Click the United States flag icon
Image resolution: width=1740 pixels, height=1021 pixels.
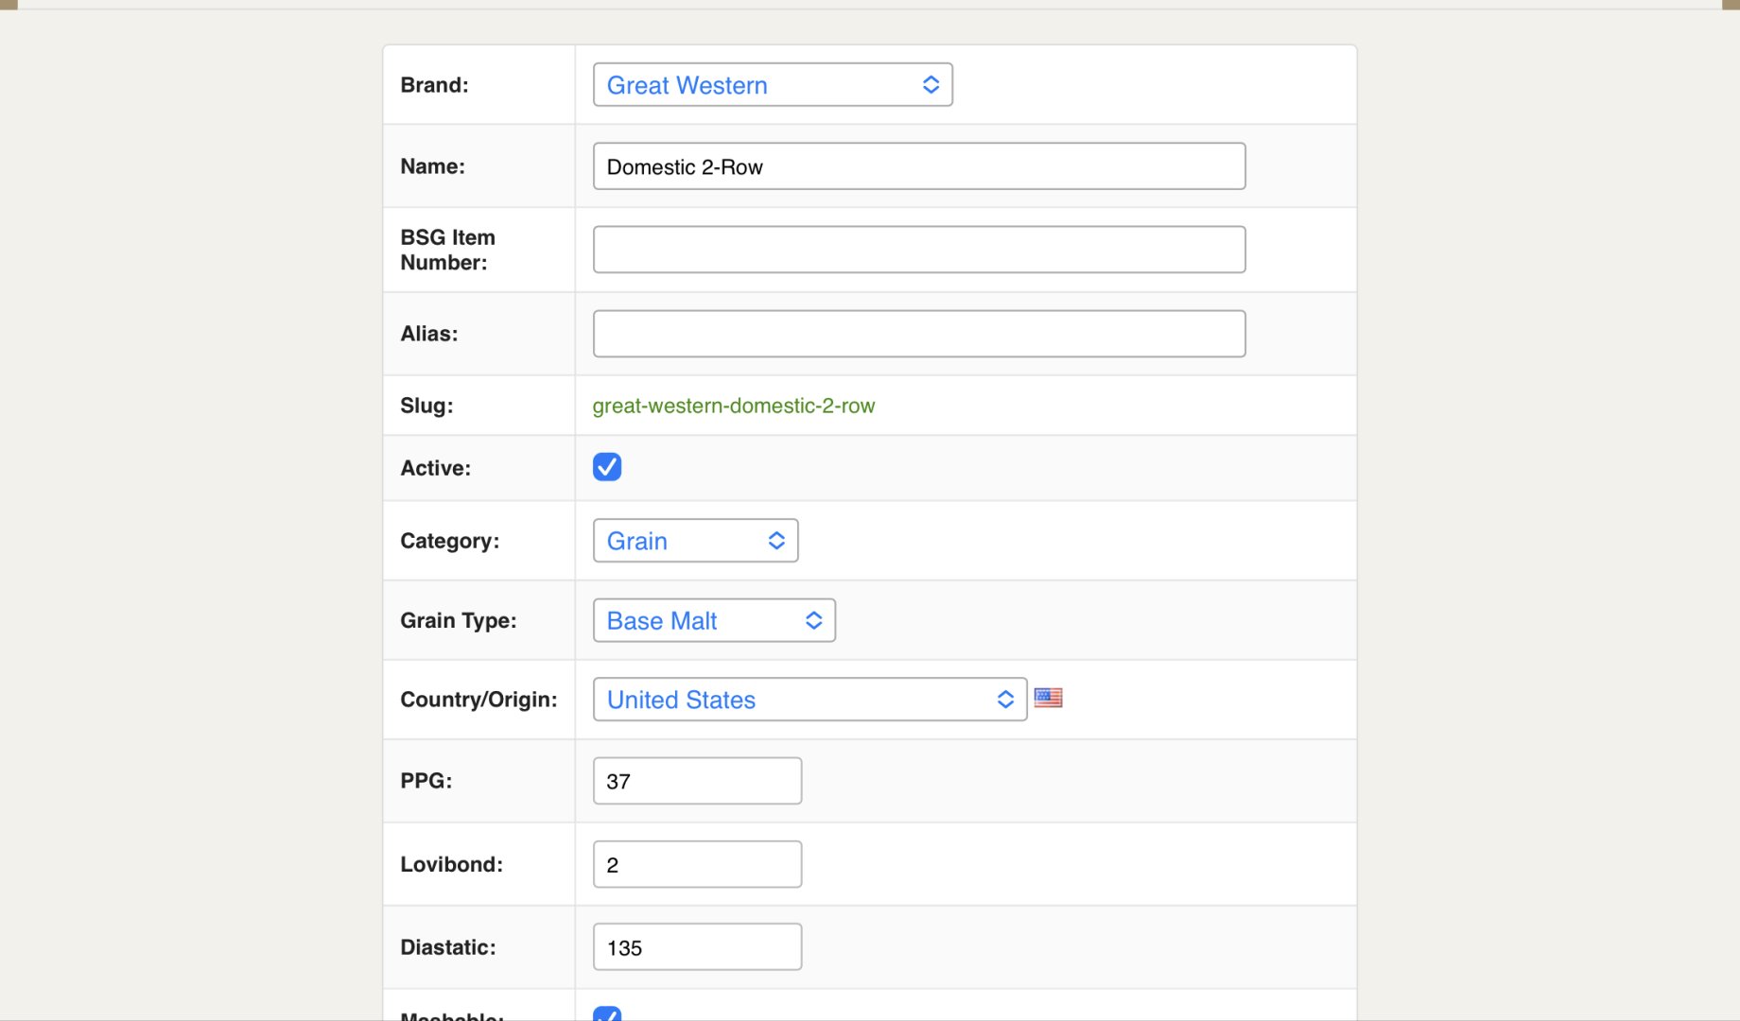point(1048,698)
